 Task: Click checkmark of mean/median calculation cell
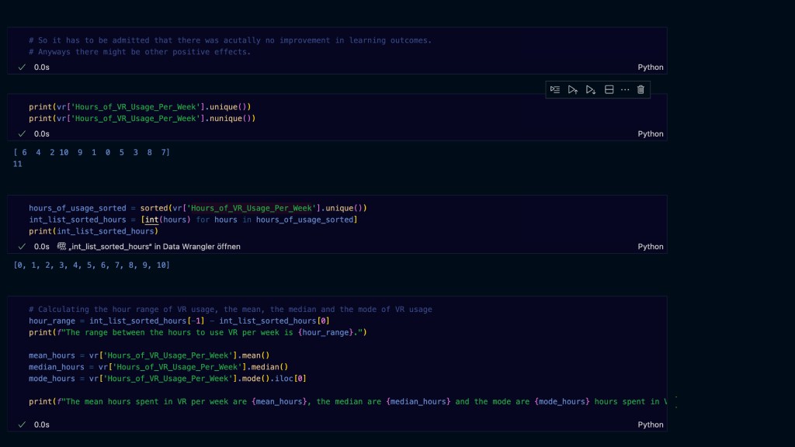(x=22, y=424)
